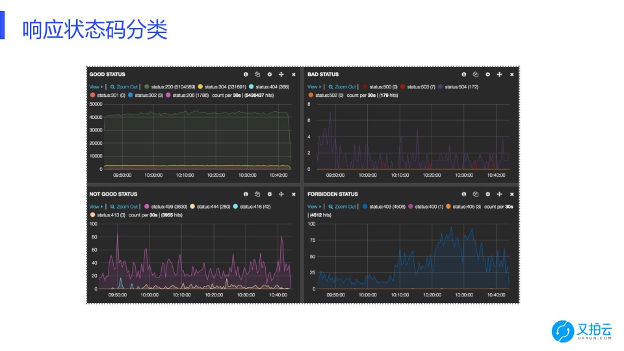Click status:403 blue color dot
The height and width of the screenshot is (351, 624).
click(x=365, y=207)
